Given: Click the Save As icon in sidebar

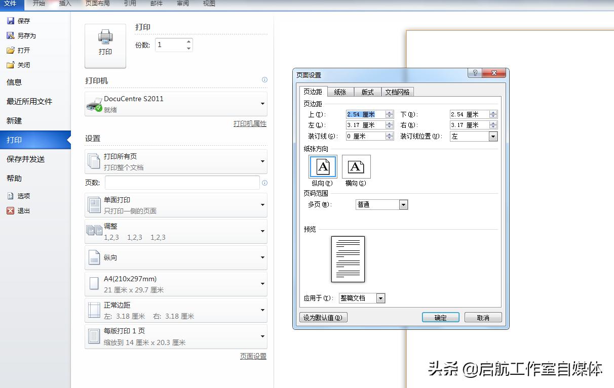Looking at the screenshot, I should [x=10, y=35].
